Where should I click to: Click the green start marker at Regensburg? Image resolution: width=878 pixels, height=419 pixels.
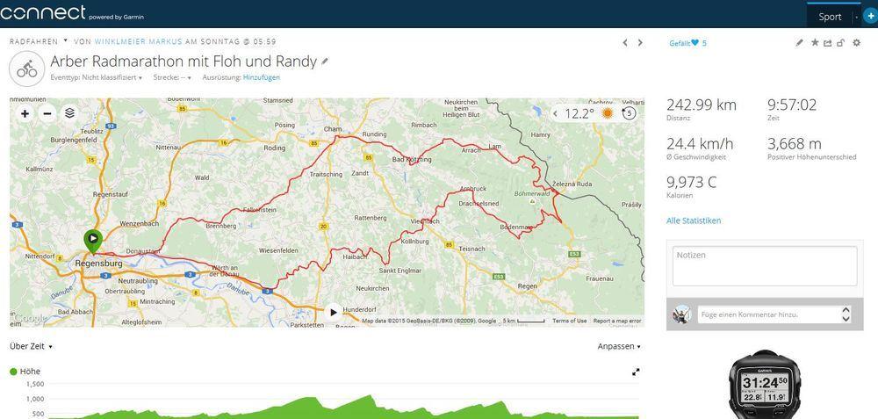click(x=92, y=239)
